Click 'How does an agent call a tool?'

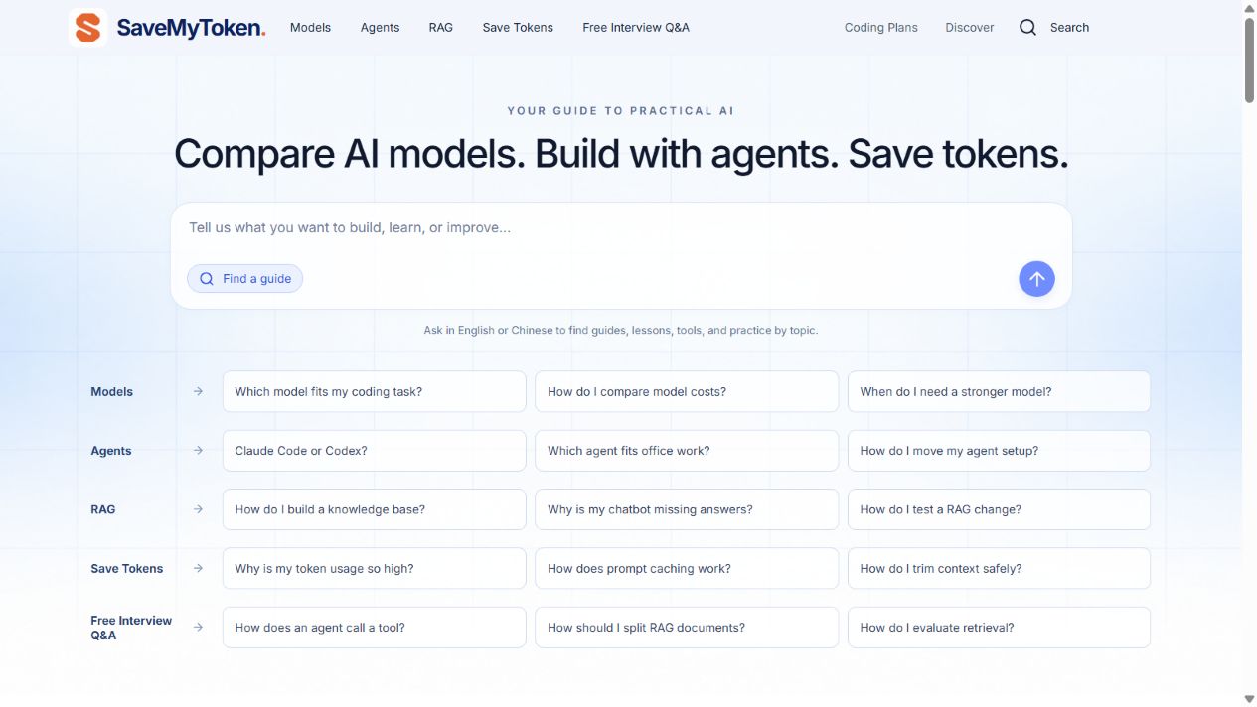375,628
